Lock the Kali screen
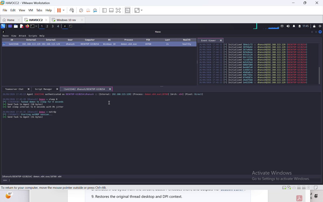This screenshot has width=323, height=202. (x=314, y=26)
